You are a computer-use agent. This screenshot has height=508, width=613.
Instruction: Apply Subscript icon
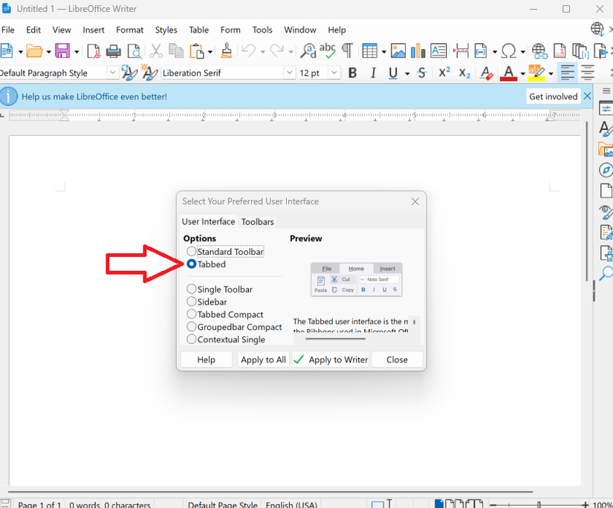(464, 73)
